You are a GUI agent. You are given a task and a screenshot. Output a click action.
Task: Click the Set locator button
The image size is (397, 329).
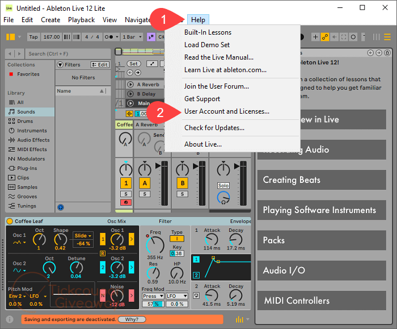(134, 64)
